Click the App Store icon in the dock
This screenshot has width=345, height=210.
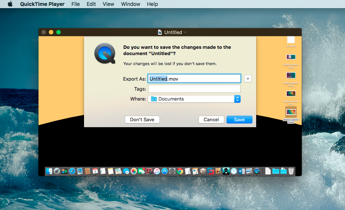point(165,171)
